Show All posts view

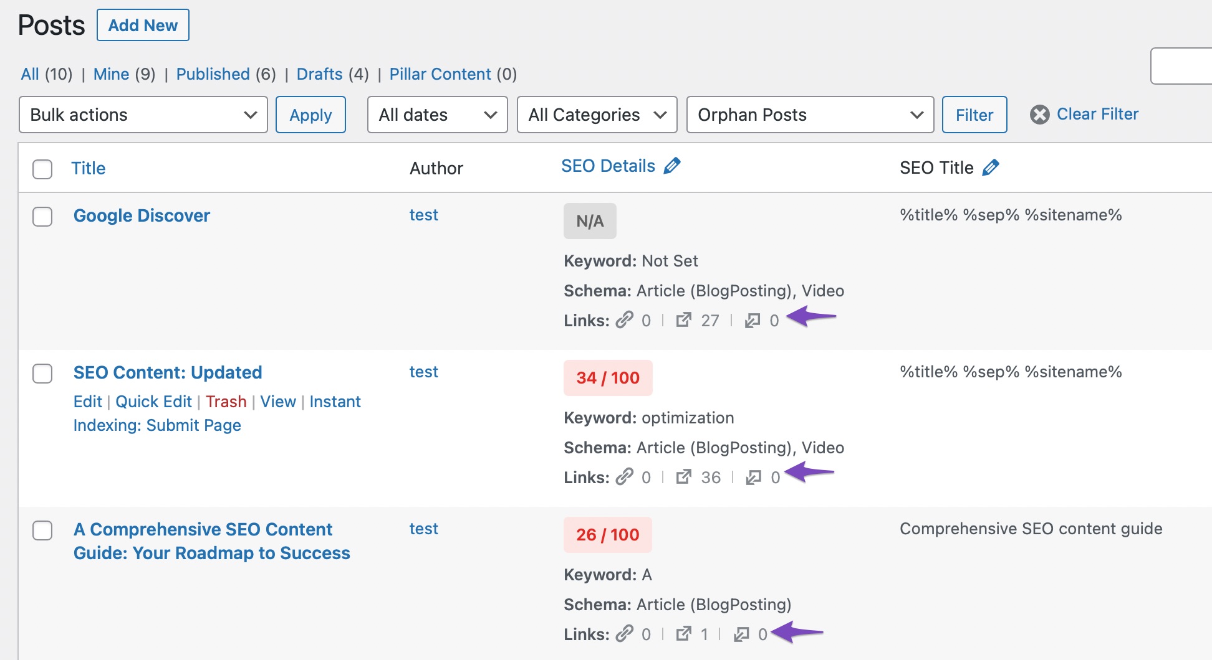pos(30,74)
